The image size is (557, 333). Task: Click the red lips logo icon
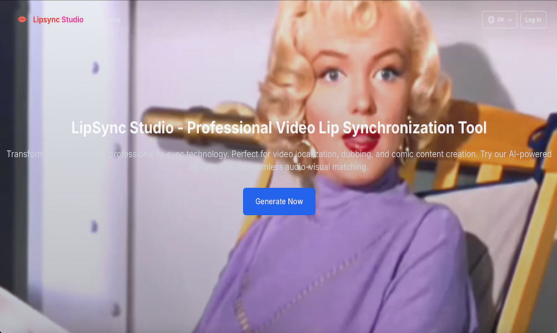tap(22, 19)
